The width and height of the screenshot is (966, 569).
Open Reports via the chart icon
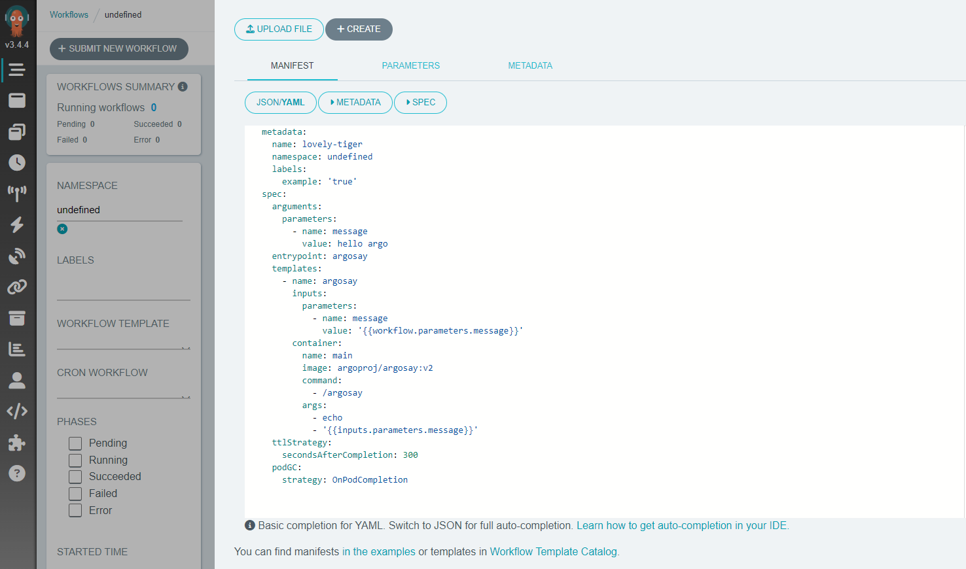click(x=18, y=349)
